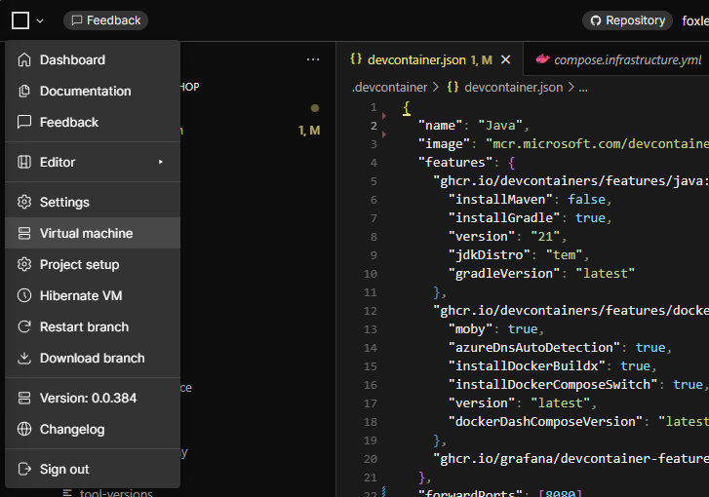Click the GitHub icon on Repository button
This screenshot has height=497, width=709.
coord(596,20)
